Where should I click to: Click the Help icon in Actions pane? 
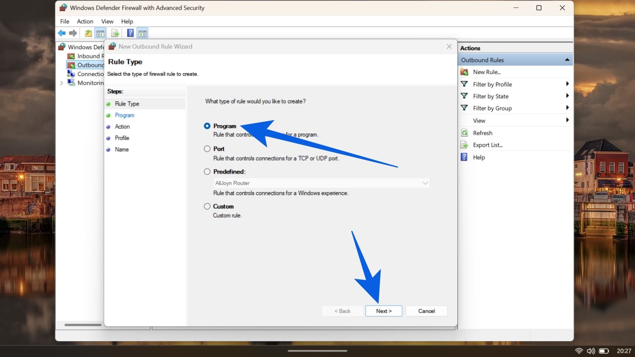coord(464,157)
